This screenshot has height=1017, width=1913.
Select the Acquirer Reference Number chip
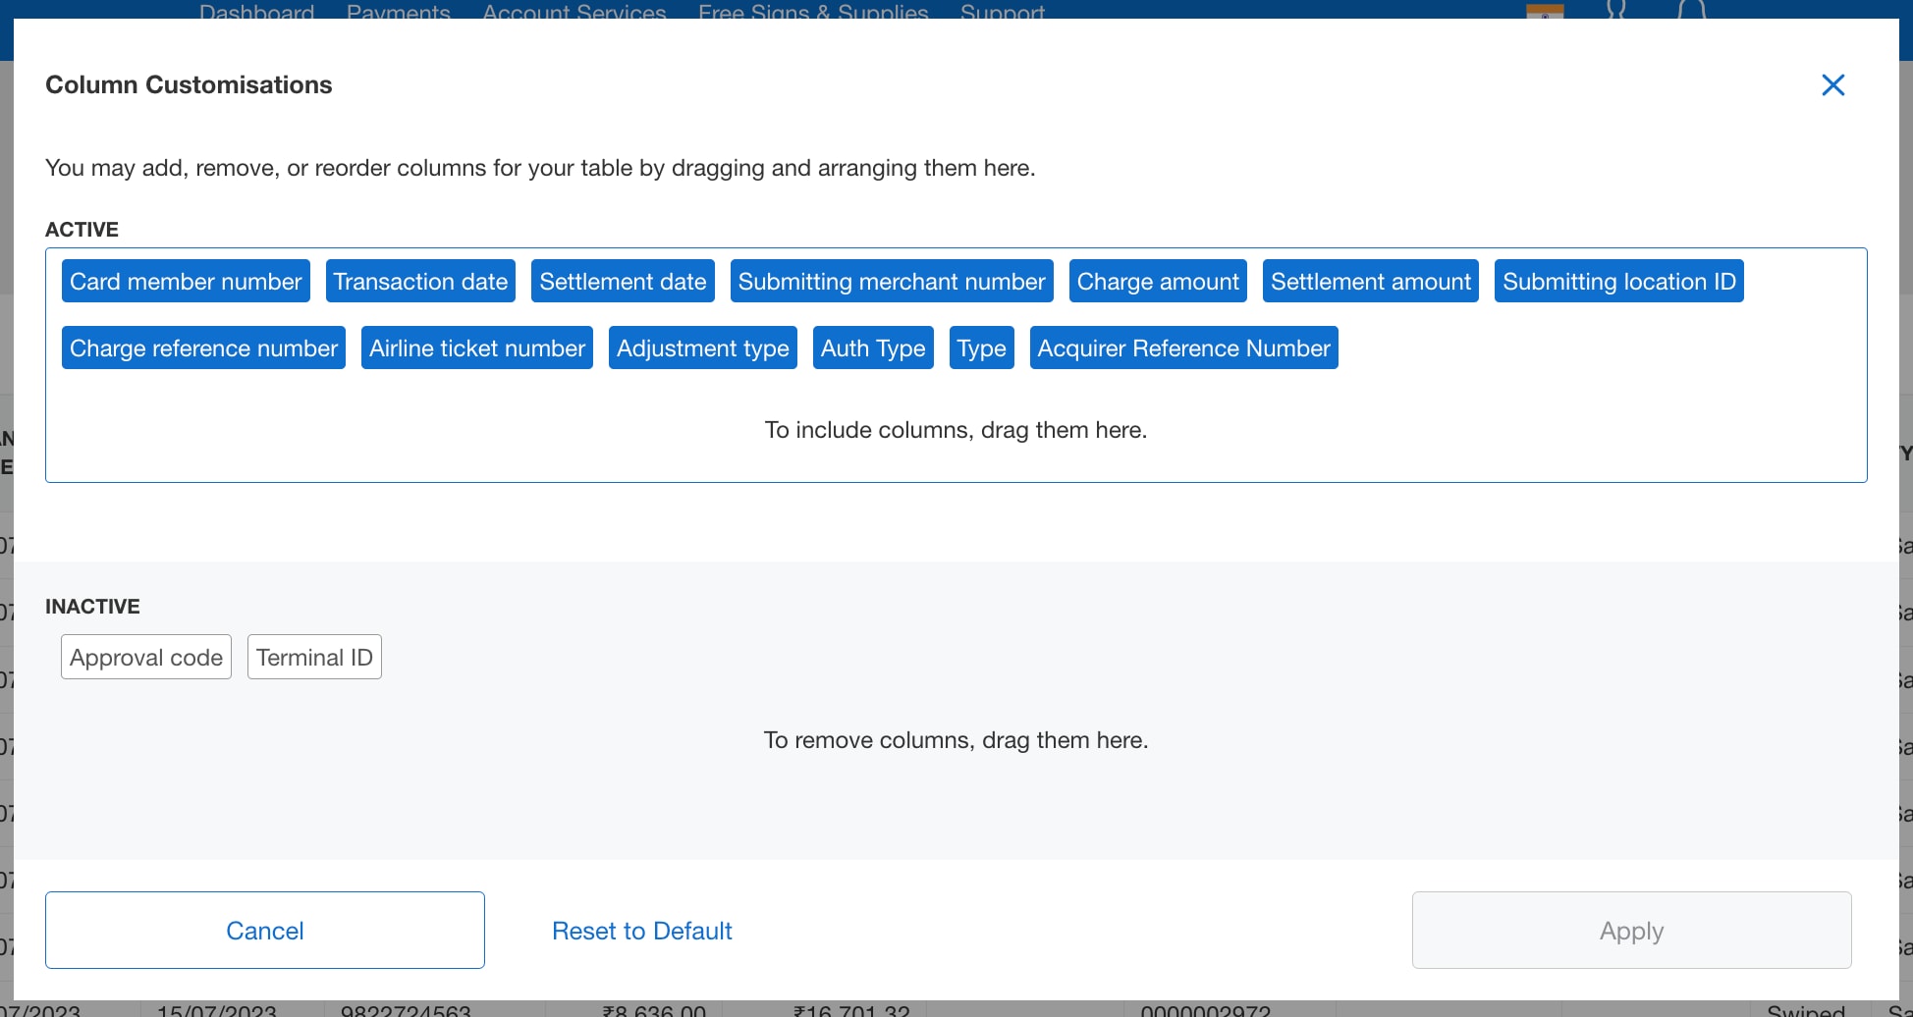pos(1183,348)
